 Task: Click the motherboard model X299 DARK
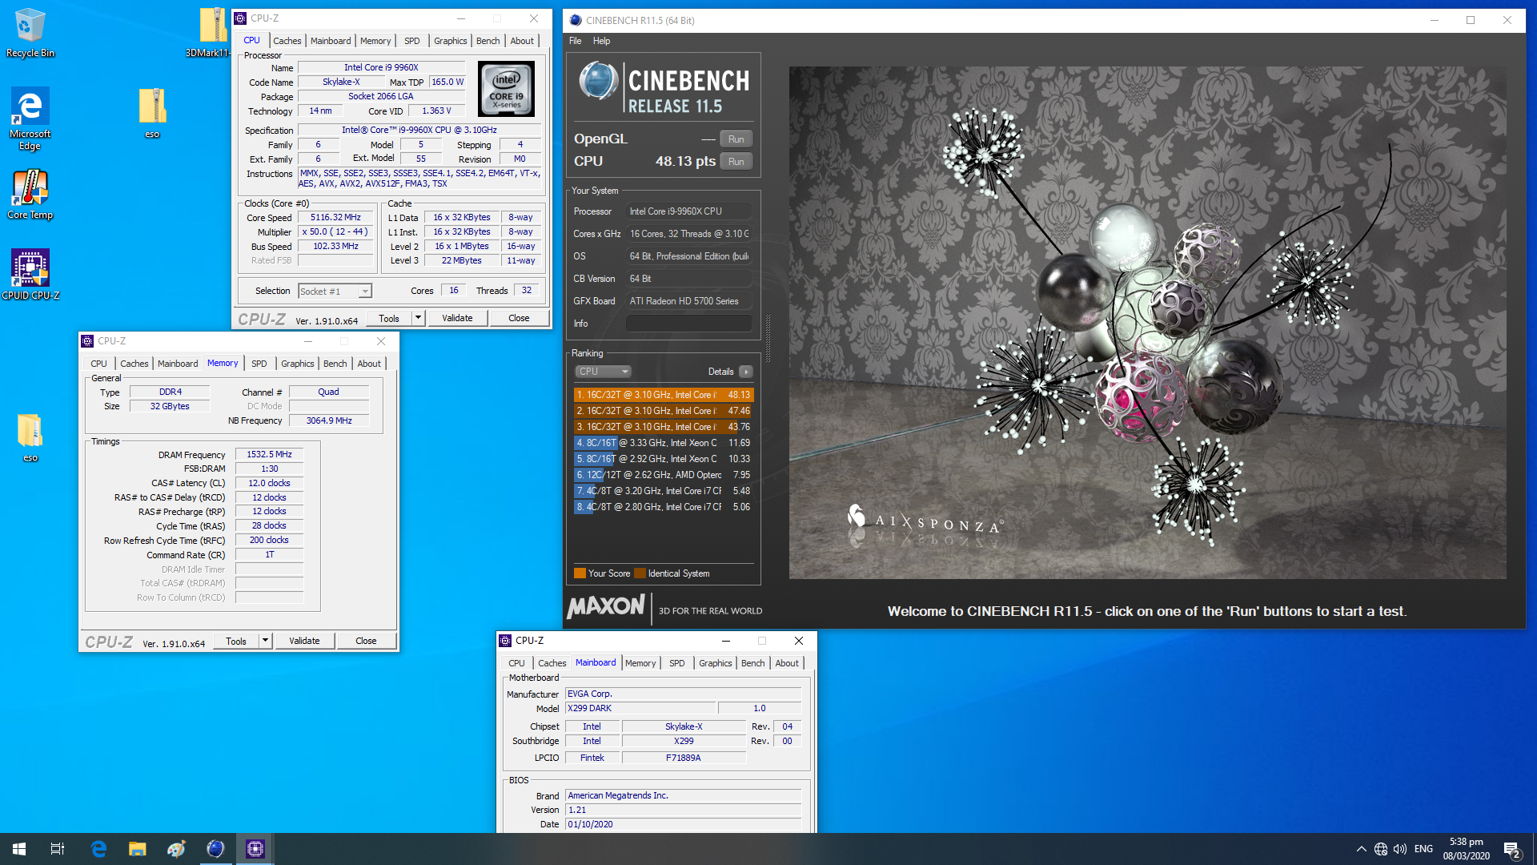640,708
